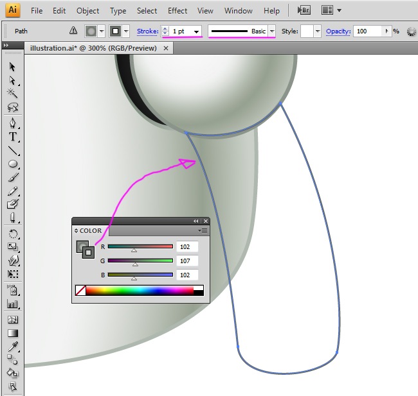
Task: Open the Object menu
Action: tap(87, 11)
